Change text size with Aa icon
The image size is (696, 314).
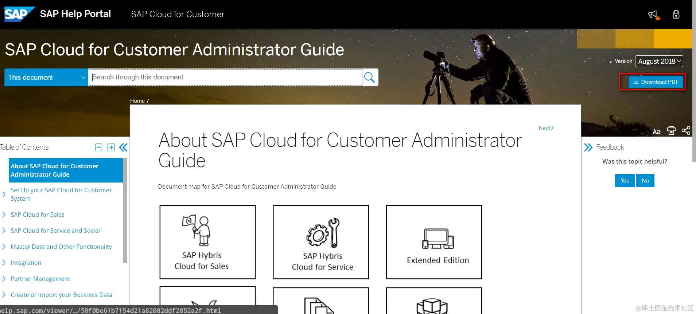(656, 132)
